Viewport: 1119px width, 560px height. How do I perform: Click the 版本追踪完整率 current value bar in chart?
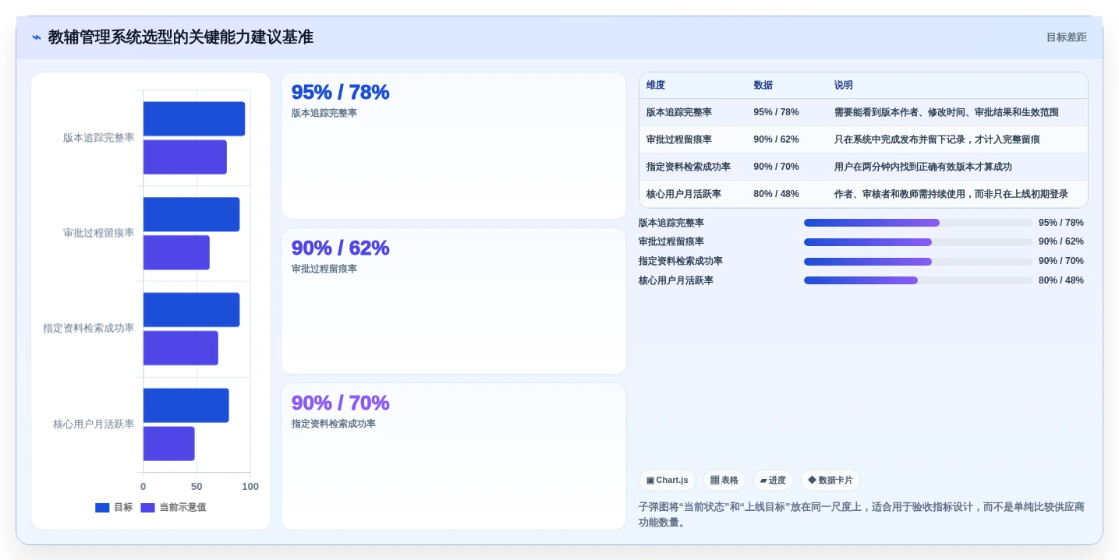(185, 157)
